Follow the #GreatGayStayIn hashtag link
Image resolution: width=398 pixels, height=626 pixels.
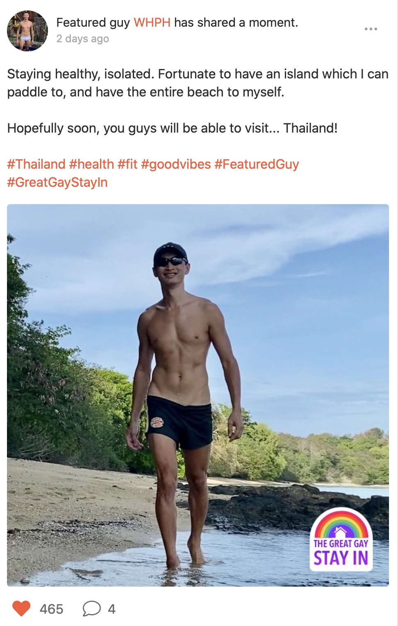pos(57,182)
